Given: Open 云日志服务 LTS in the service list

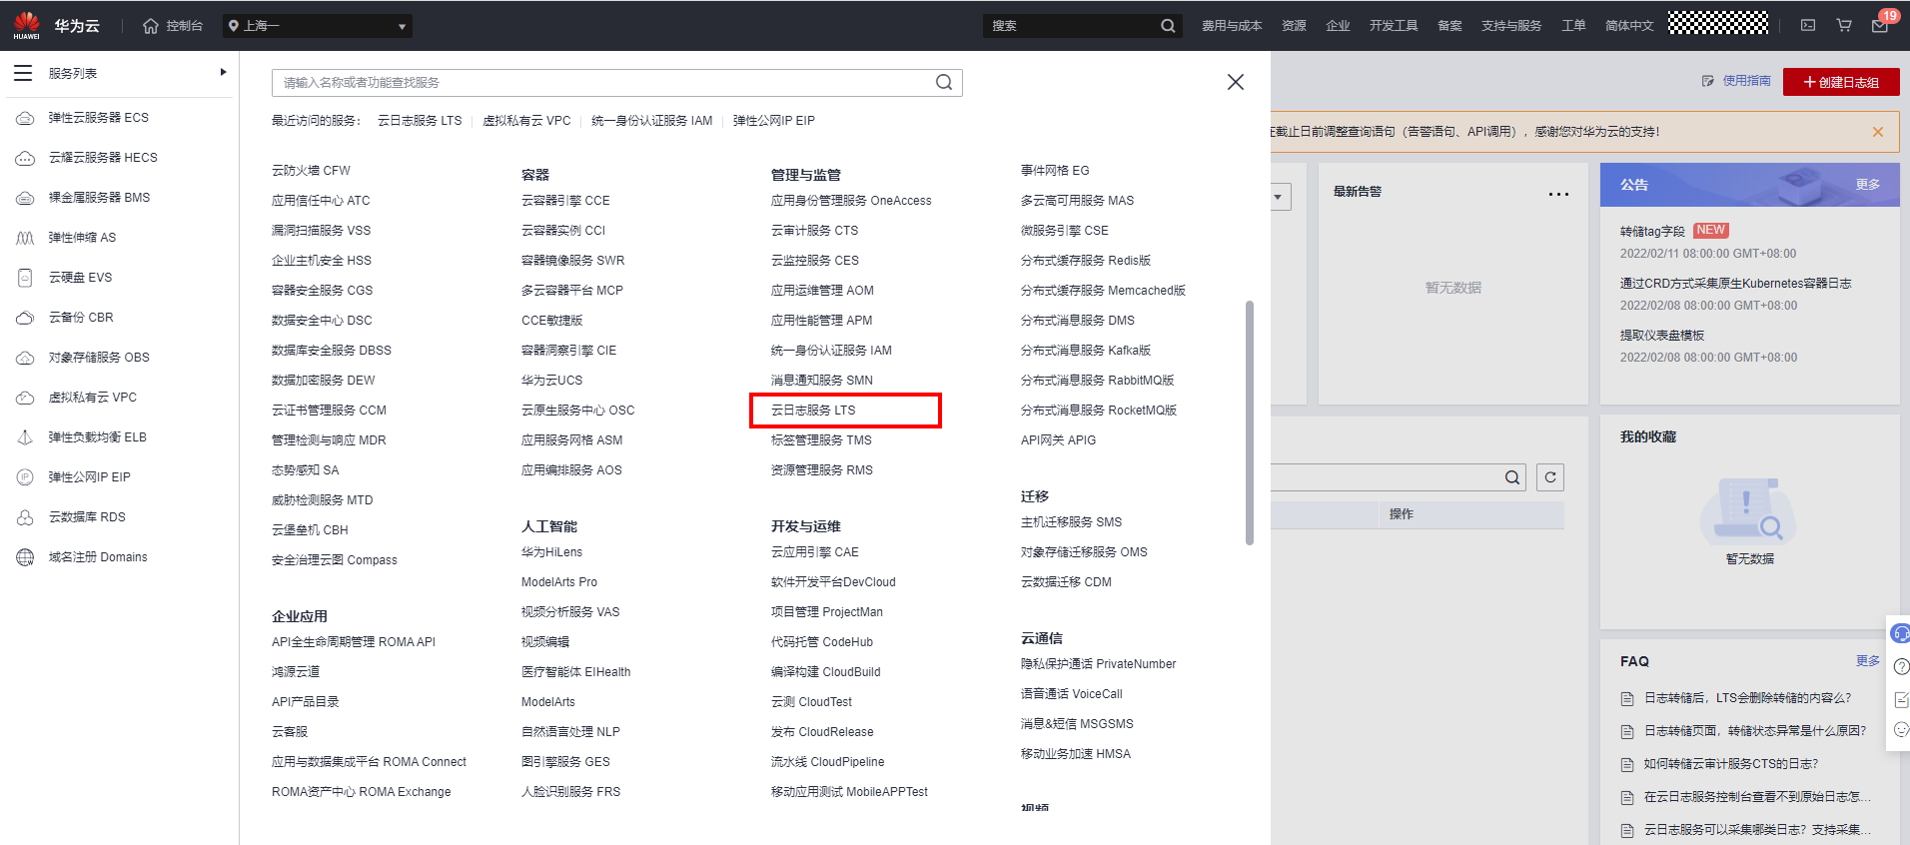Looking at the screenshot, I should pos(813,411).
